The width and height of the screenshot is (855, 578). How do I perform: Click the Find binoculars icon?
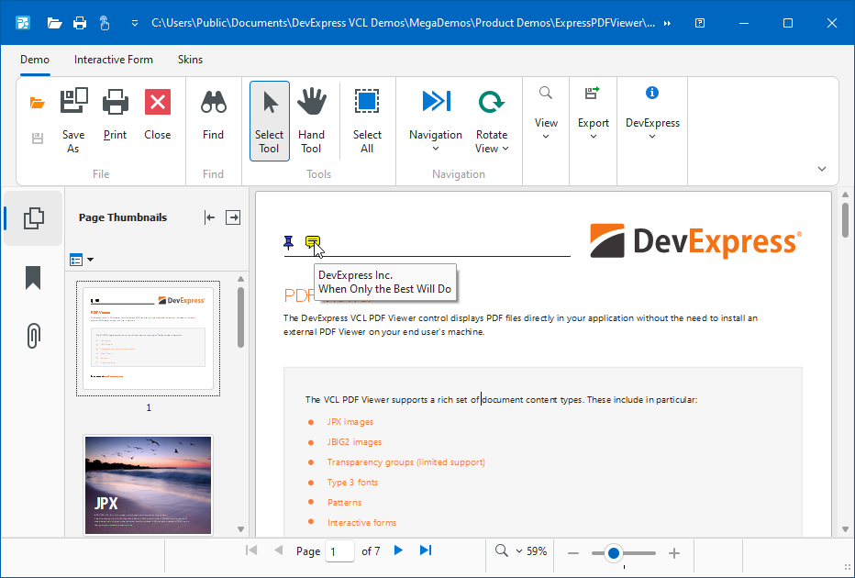coord(213,103)
